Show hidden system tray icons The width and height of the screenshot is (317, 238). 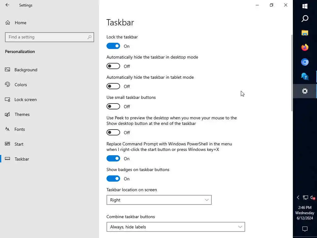(x=298, y=197)
